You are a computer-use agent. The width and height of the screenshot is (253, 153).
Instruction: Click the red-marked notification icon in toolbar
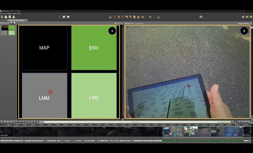click(201, 17)
